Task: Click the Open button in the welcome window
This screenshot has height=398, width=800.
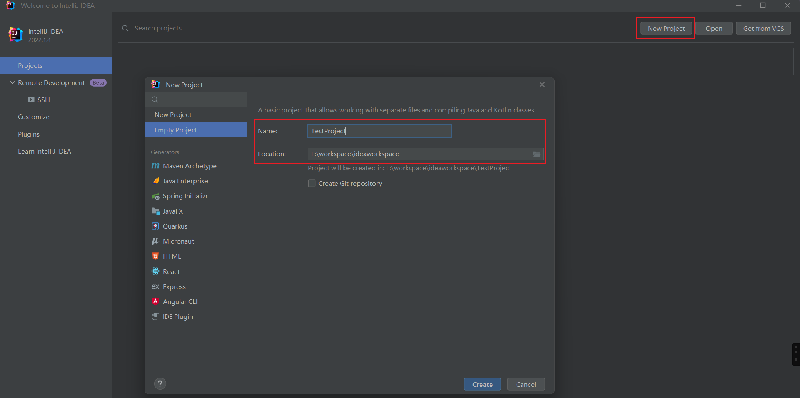Action: (x=714, y=28)
